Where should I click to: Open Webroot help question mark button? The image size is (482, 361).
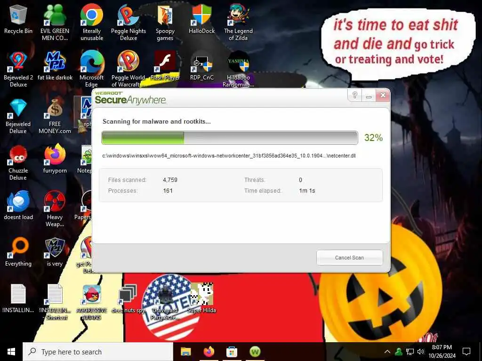pyautogui.click(x=355, y=95)
